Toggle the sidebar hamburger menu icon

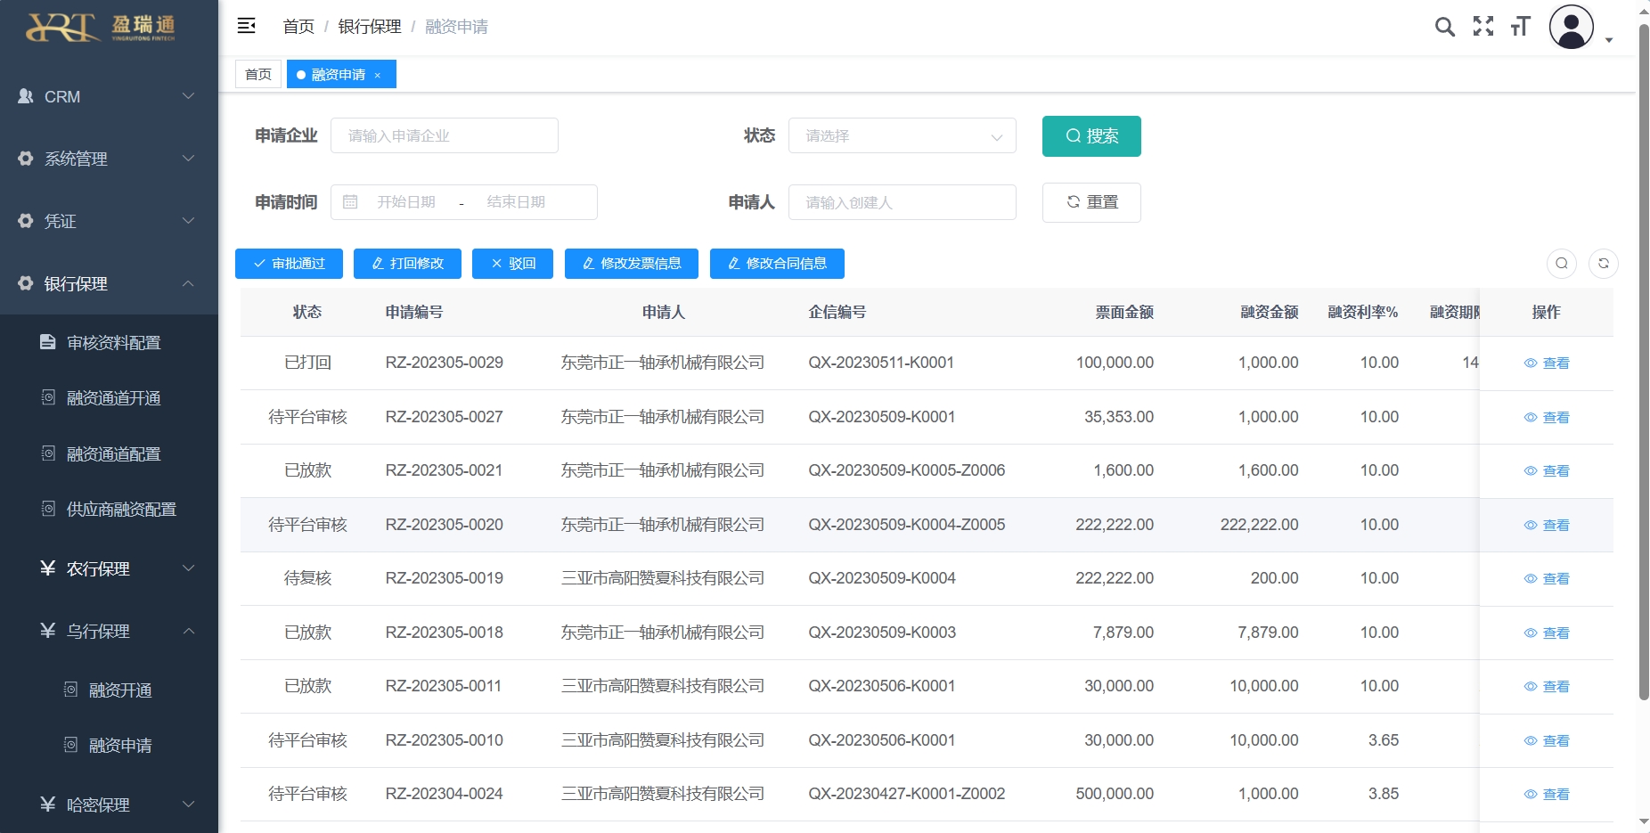click(x=247, y=26)
